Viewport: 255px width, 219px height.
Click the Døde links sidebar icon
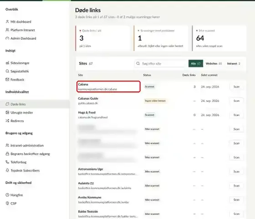tap(7, 104)
